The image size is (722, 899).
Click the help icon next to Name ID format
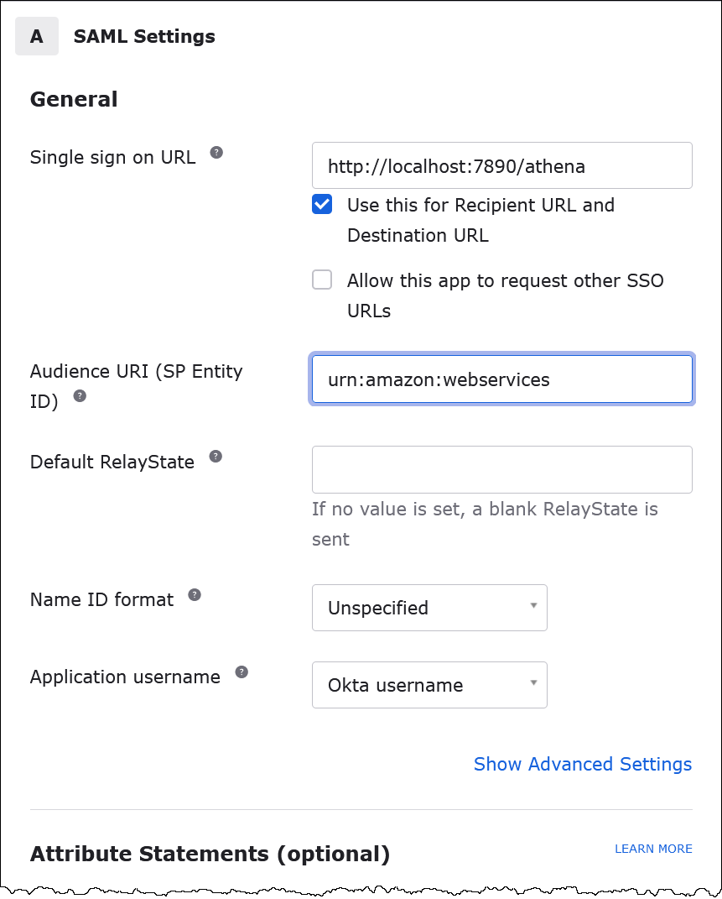194,593
